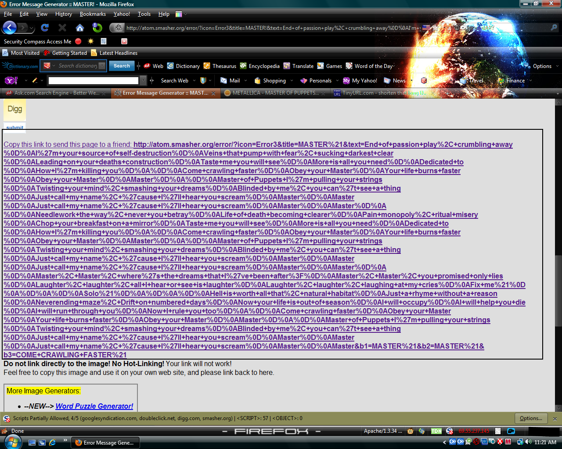Open Latest Headlines bookmark feed
Viewport: 562px width, 449px height.
point(114,53)
